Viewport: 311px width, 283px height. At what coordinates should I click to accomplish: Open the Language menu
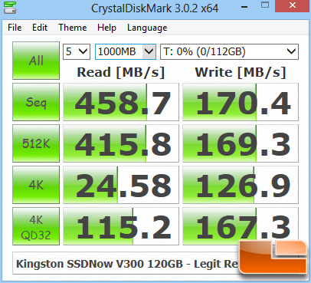147,28
